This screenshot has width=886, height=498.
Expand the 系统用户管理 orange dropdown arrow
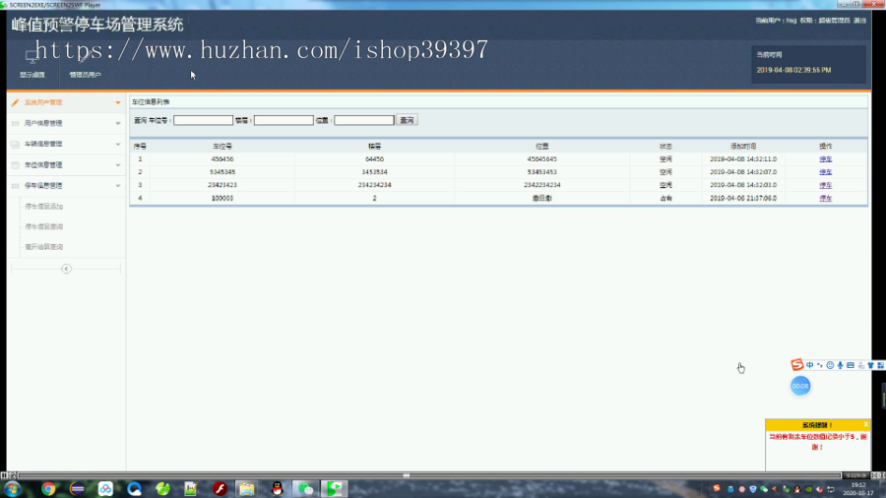point(118,102)
